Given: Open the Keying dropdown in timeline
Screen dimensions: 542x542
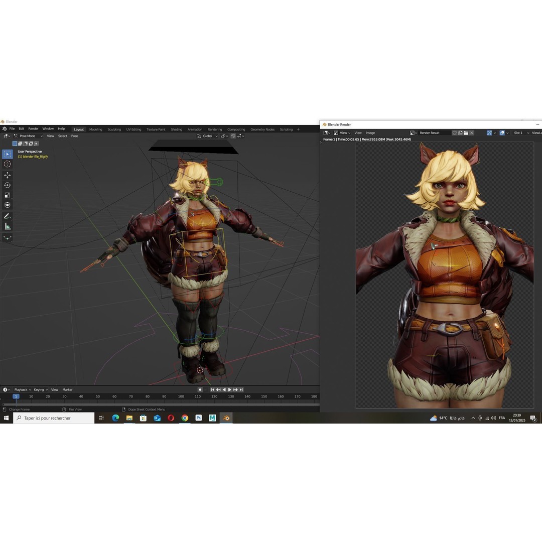Looking at the screenshot, I should click(41, 389).
